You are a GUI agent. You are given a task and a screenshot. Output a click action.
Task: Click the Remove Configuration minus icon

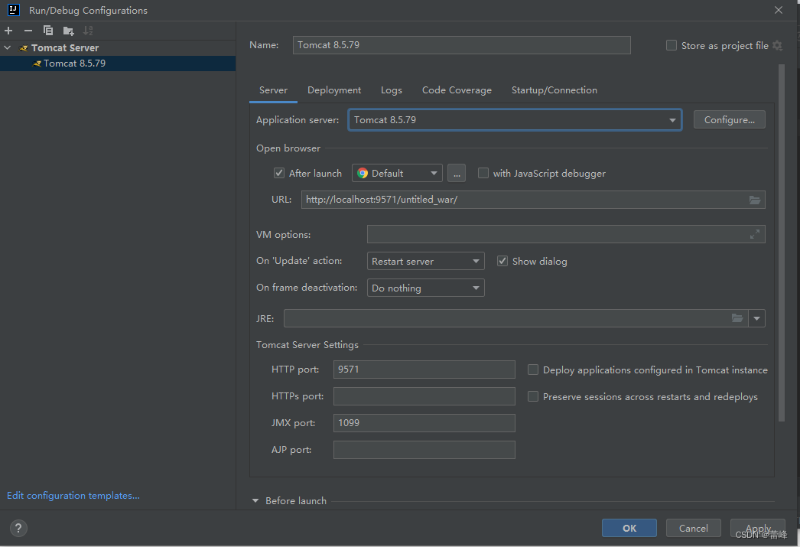pos(28,31)
